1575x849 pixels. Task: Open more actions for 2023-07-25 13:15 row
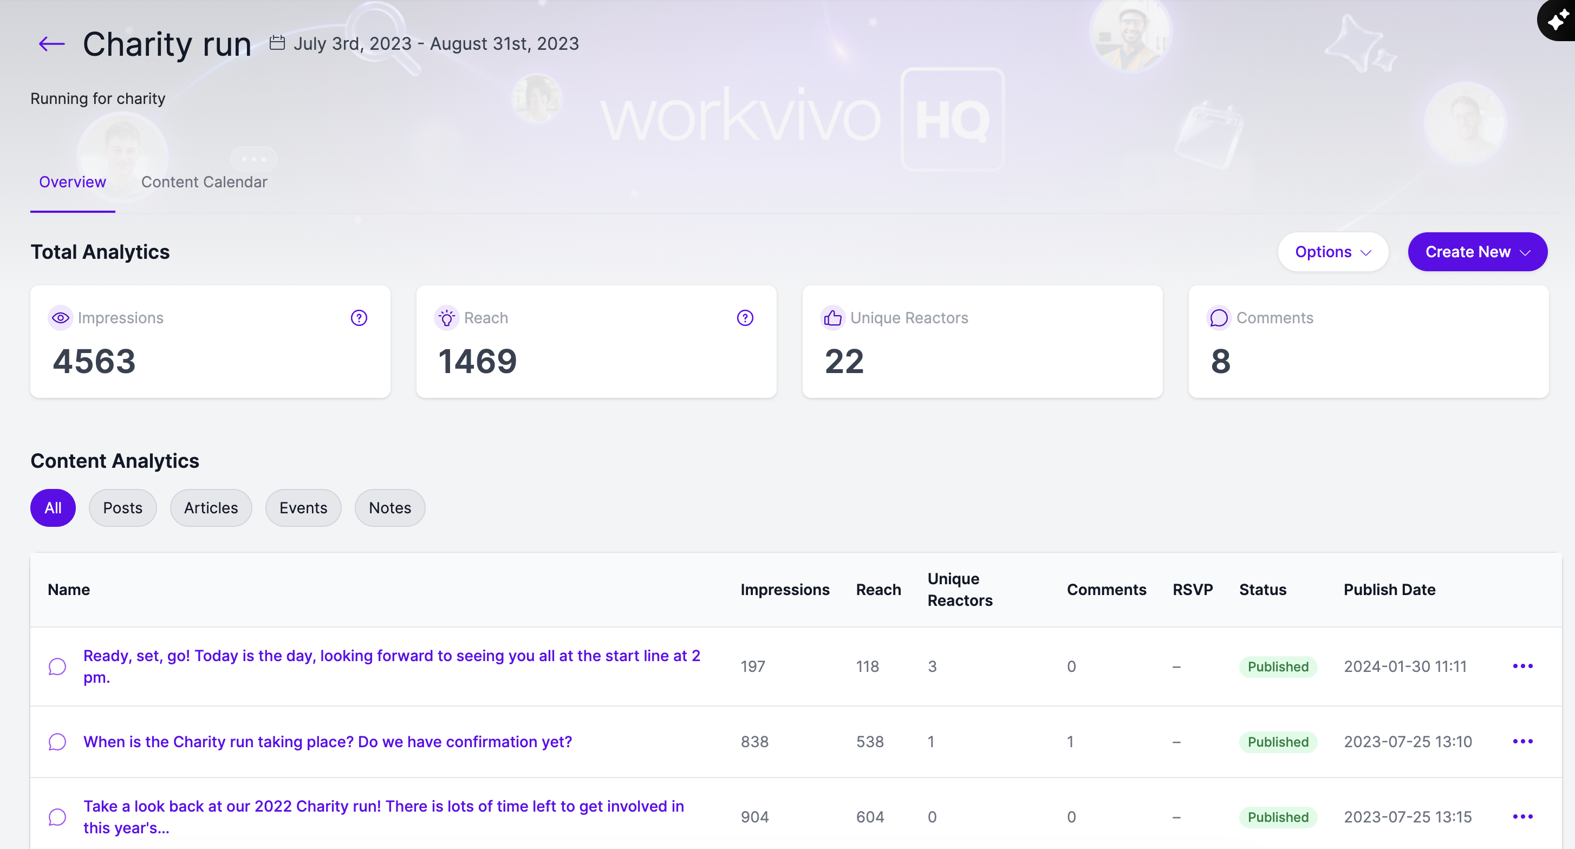[1522, 816]
